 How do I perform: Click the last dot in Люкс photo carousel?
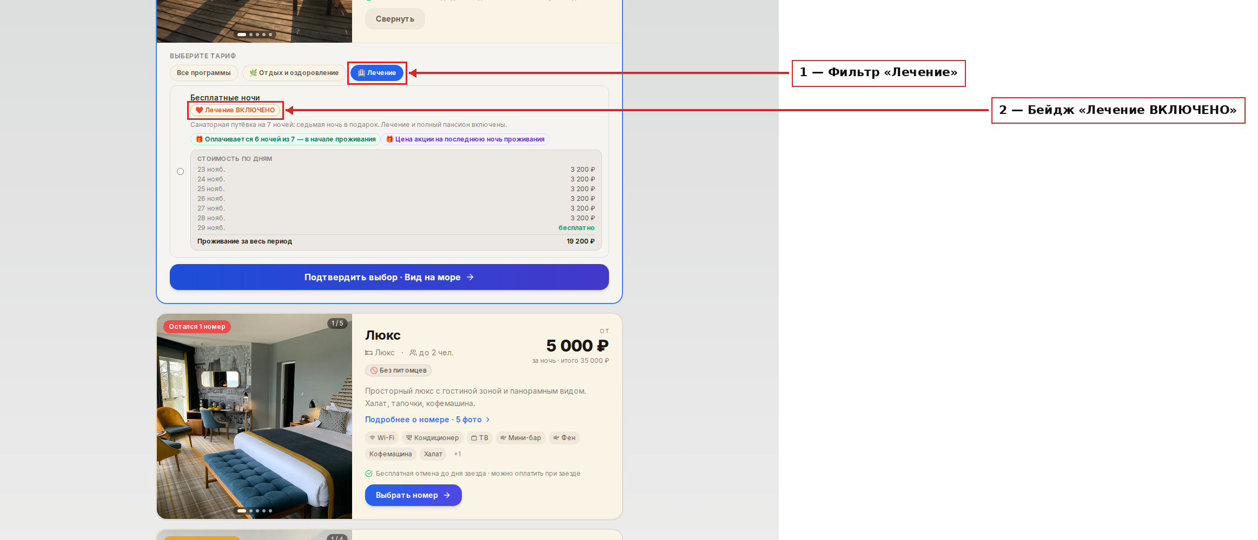pyautogui.click(x=270, y=511)
